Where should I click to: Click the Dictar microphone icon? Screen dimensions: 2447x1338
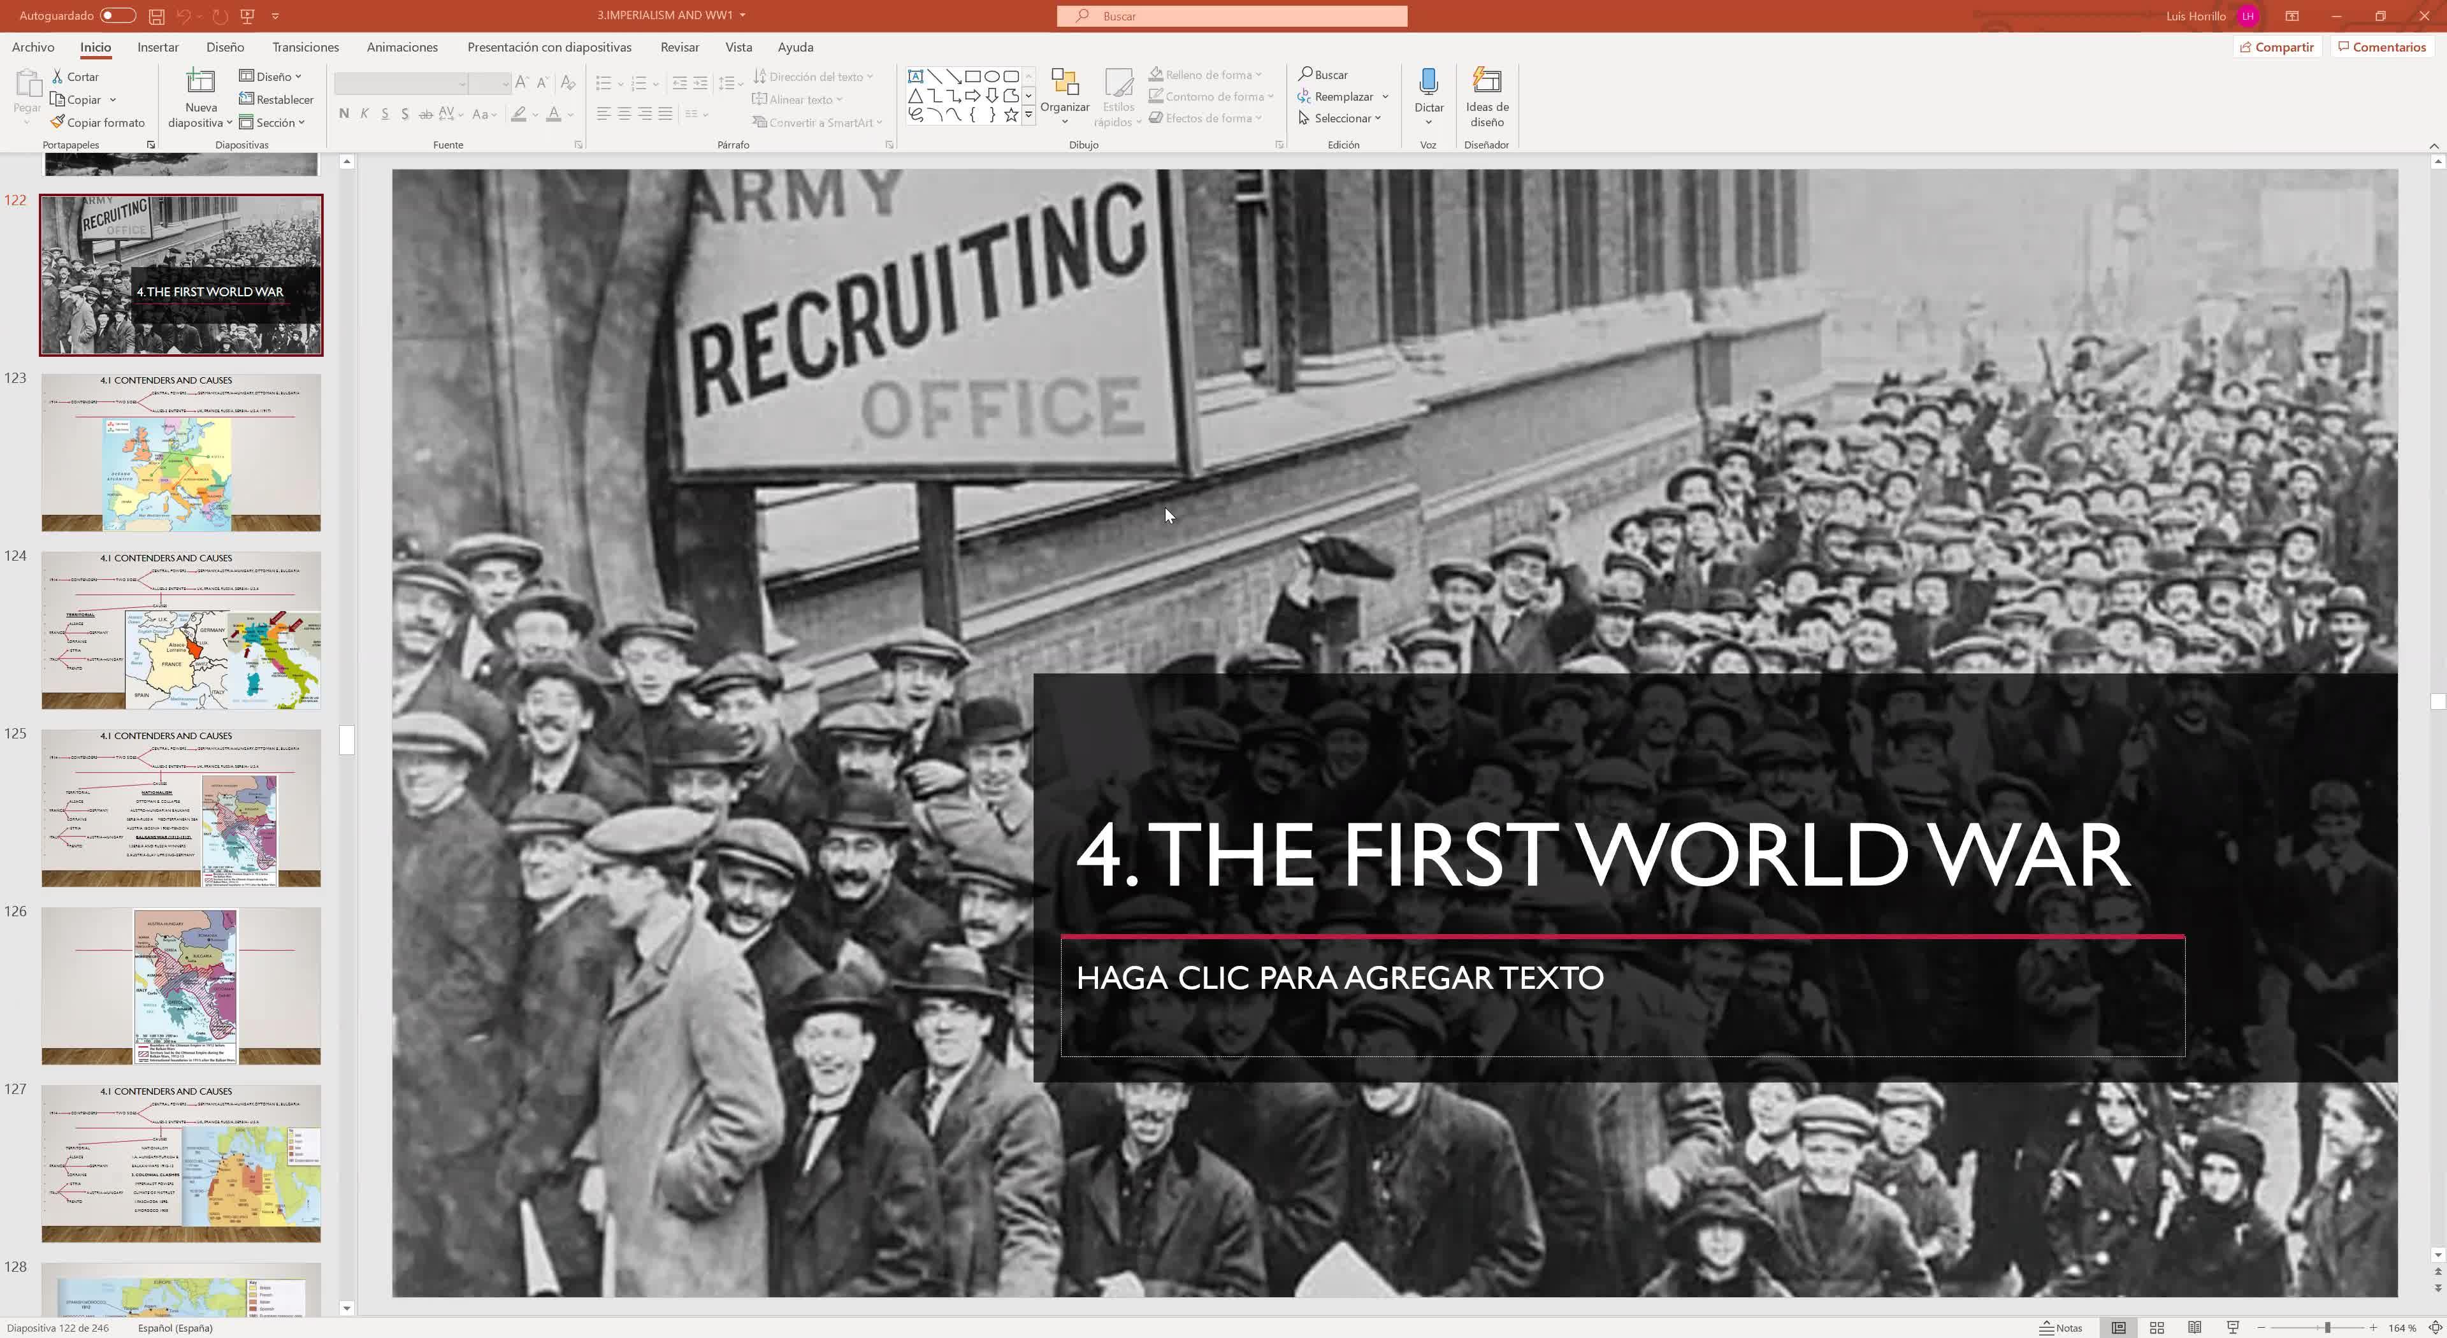(x=1427, y=82)
